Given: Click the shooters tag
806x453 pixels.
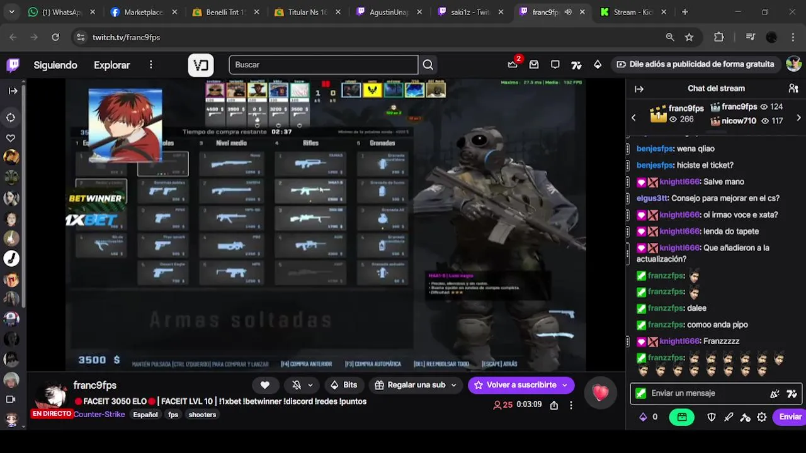Looking at the screenshot, I should click(x=202, y=415).
